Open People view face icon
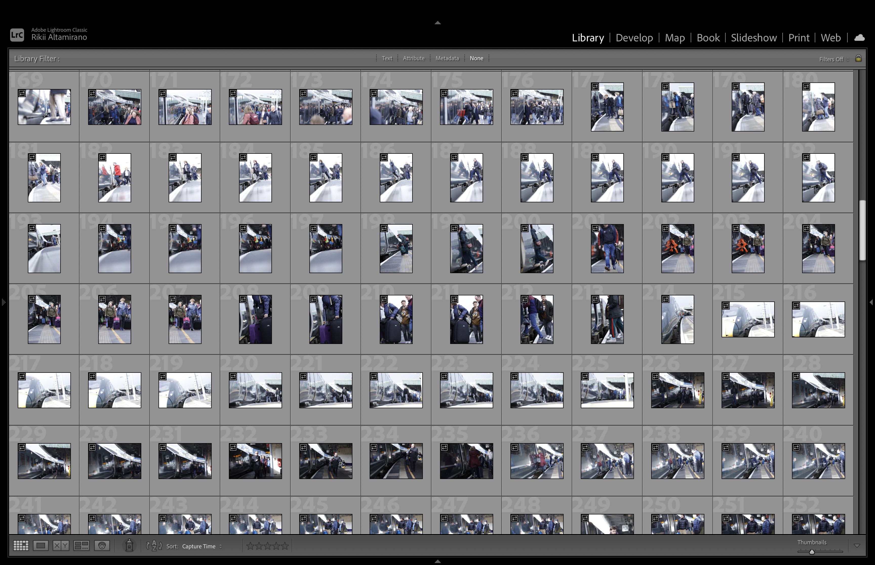This screenshot has height=565, width=875. pos(102,546)
